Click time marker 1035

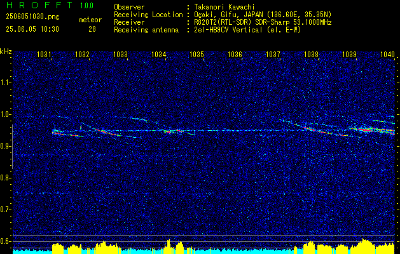point(197,54)
